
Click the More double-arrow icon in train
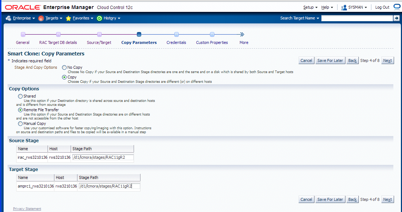[242, 34]
